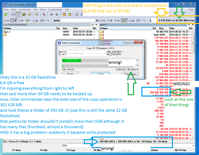This screenshot has height=155, width=199.
Task: Open left panel path history arrow at d:\
Action: tap(4, 25)
